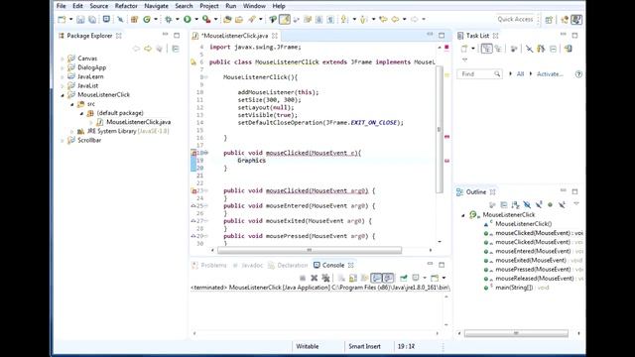Open the New file dropdown arrow
The image size is (635, 357).
70,19
